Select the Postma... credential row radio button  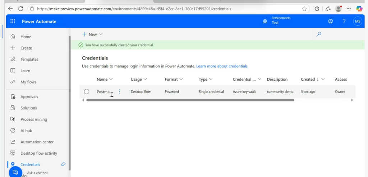(x=87, y=91)
